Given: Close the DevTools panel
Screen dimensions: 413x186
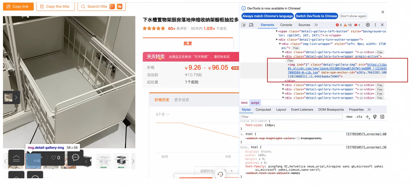Looking at the screenshot, I should pos(382,25).
